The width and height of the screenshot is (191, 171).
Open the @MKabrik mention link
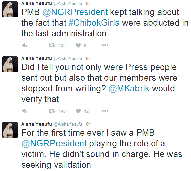pyautogui.click(x=129, y=88)
